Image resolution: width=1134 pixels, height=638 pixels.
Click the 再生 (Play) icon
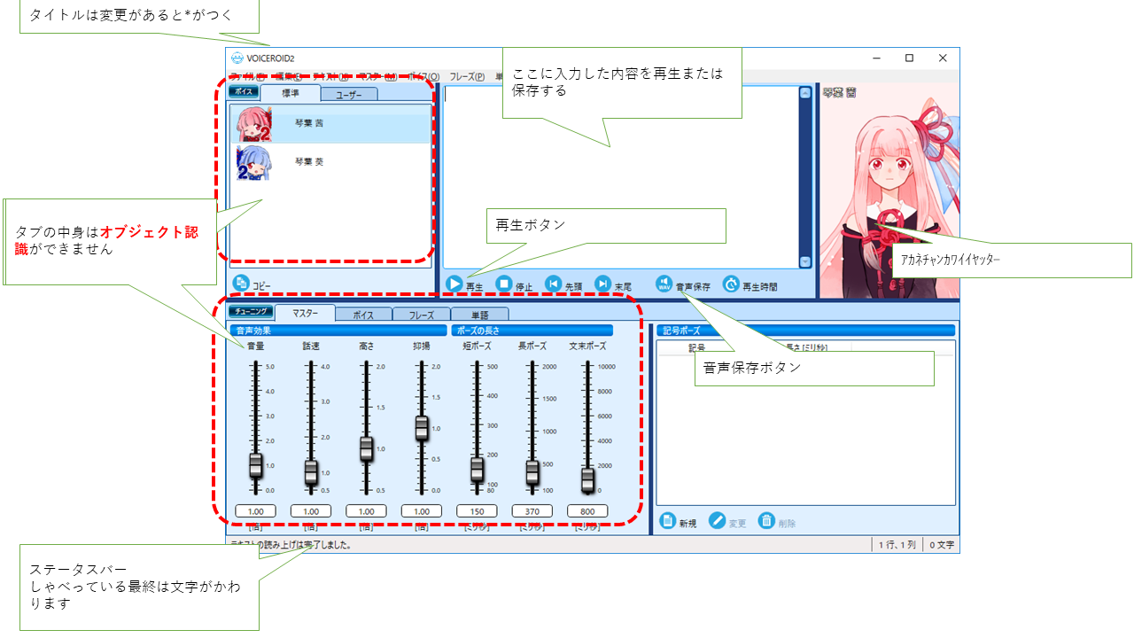(x=454, y=284)
